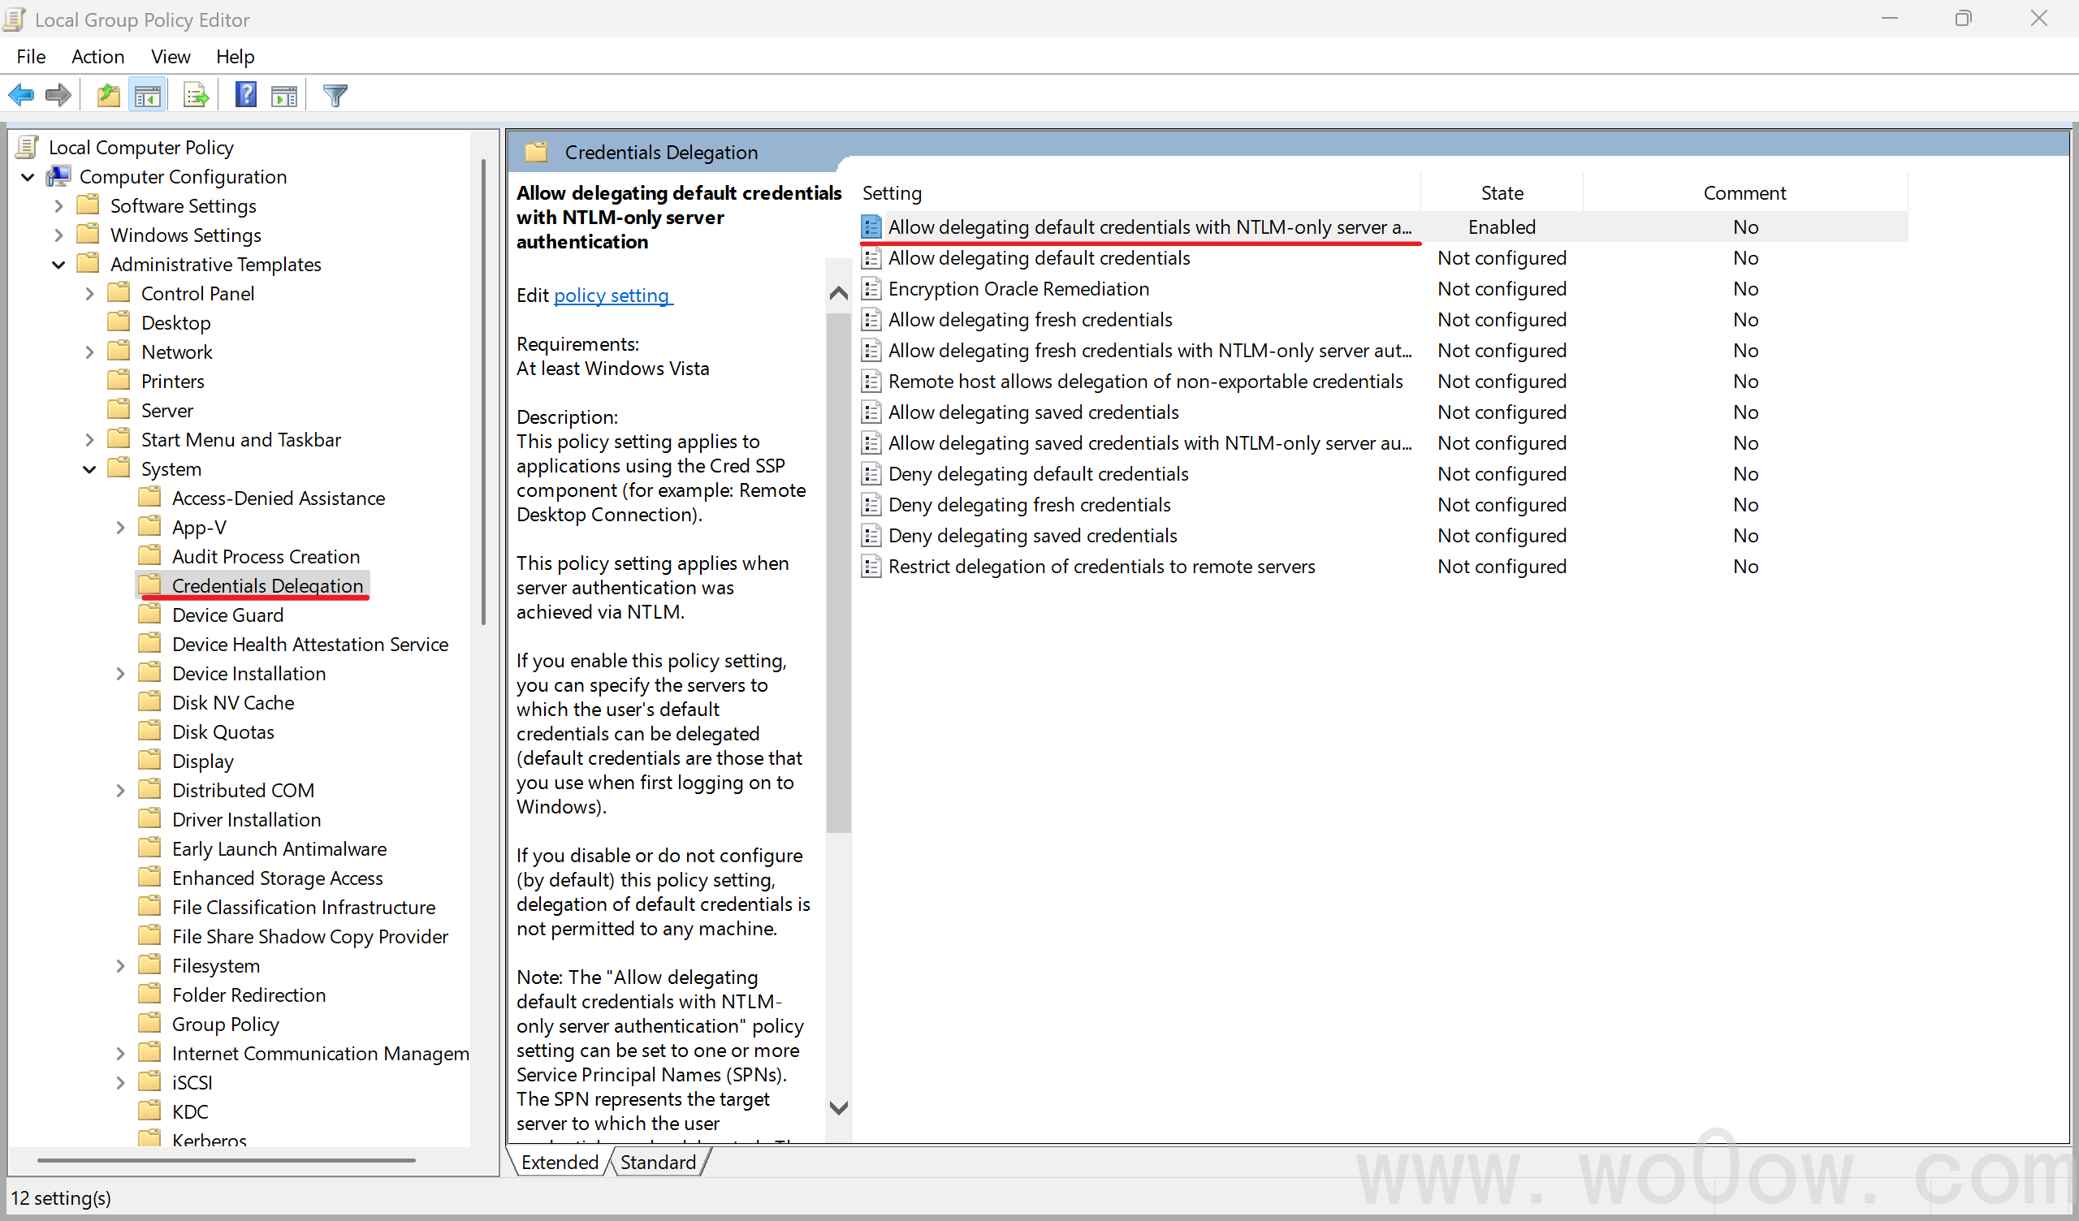
Task: Collapse the Computer Configuration node
Action: pos(28,176)
